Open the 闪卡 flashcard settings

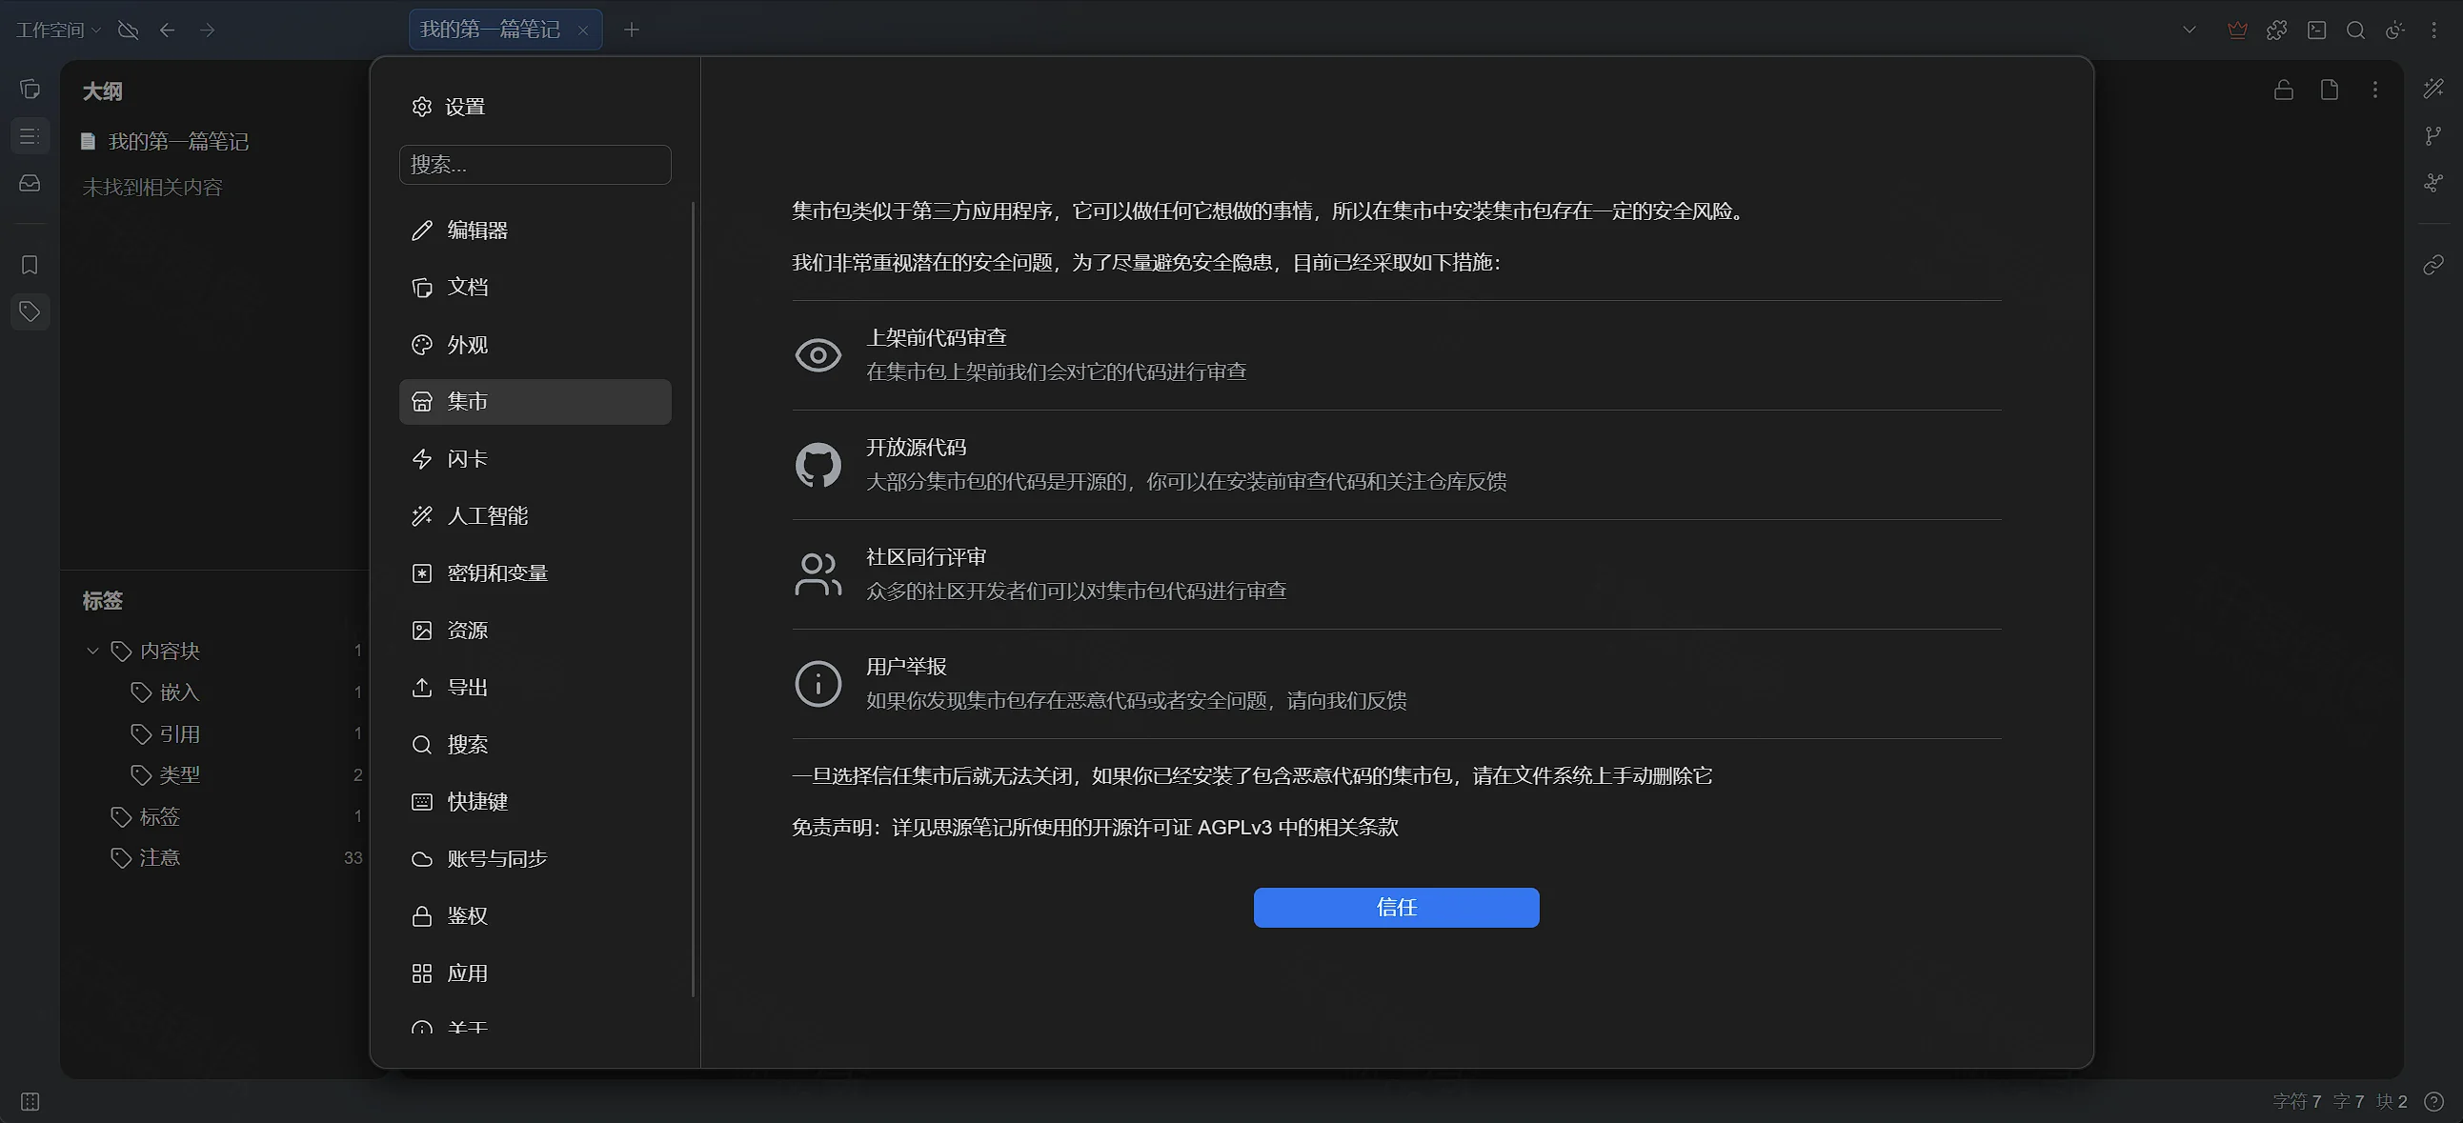535,459
